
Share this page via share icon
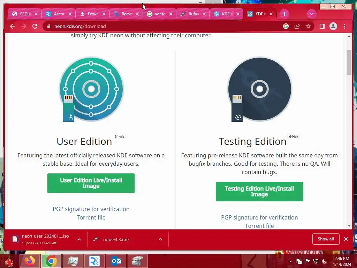pyautogui.click(x=297, y=26)
